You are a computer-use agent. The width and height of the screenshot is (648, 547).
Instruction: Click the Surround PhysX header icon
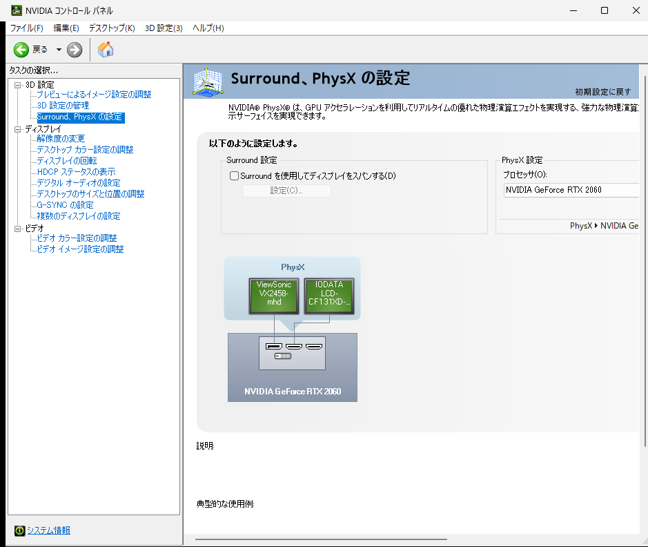[x=208, y=82]
